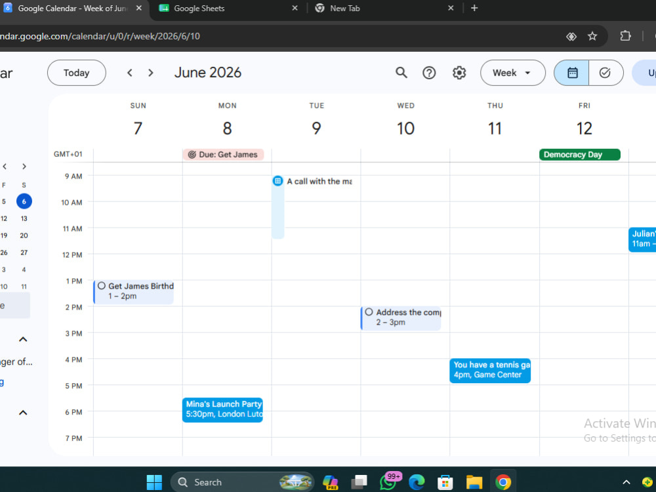Collapse the upper sidebar calendars section chevron
The width and height of the screenshot is (656, 492).
tap(23, 339)
